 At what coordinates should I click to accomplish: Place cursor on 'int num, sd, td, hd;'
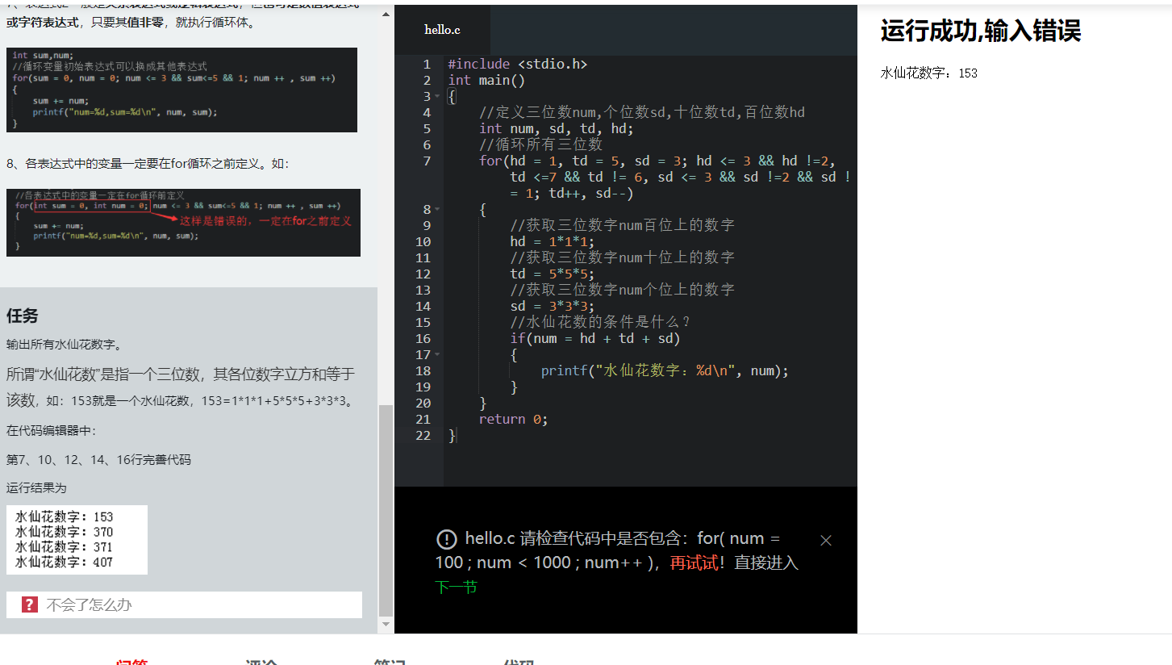557,128
